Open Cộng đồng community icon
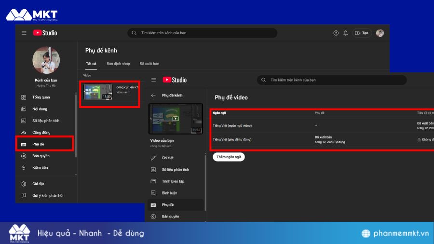Image resolution: width=434 pixels, height=244 pixels. click(24, 133)
